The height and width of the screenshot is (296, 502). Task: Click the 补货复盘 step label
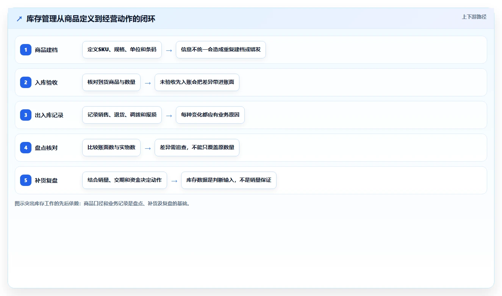click(46, 180)
